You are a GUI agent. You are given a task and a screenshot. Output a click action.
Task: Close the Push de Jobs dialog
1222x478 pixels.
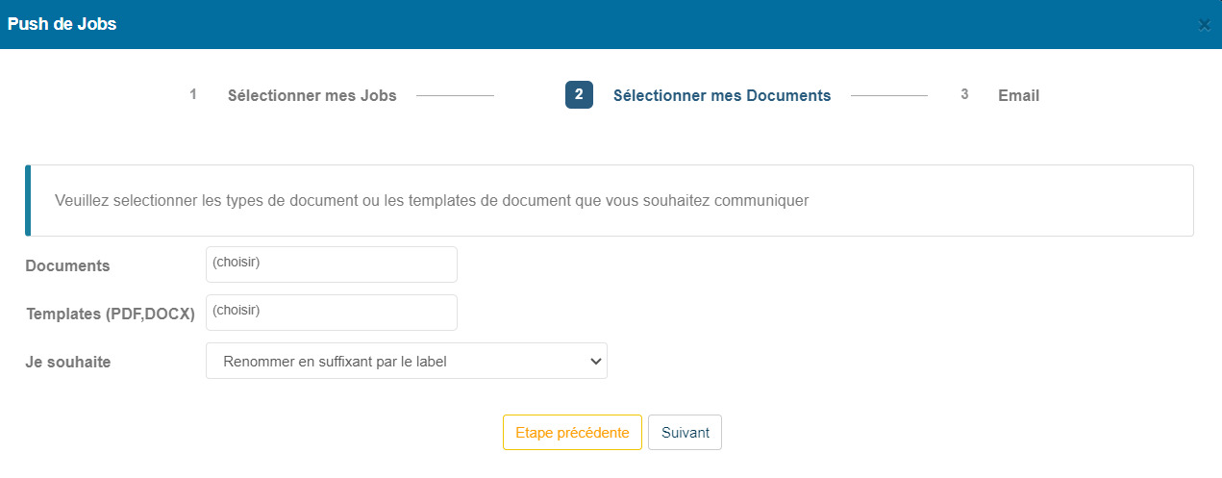pyautogui.click(x=1204, y=25)
